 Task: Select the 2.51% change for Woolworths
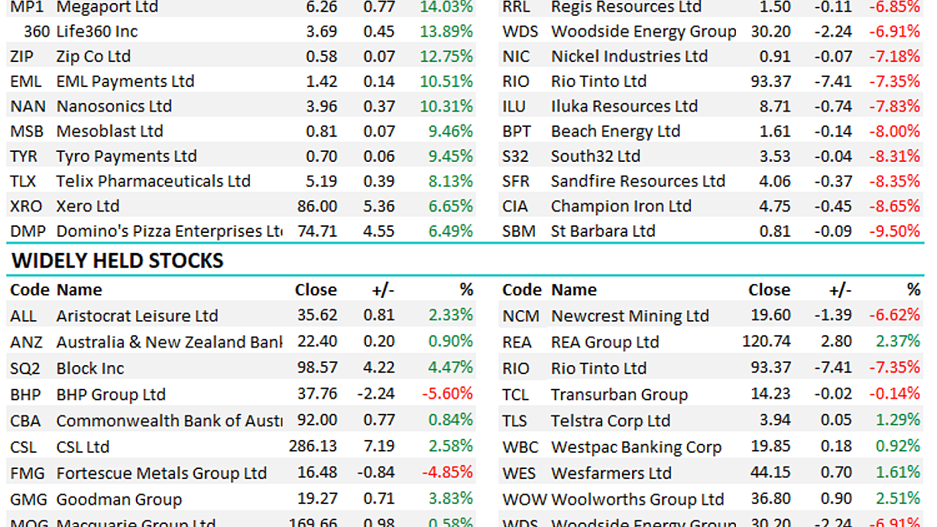pos(897,500)
